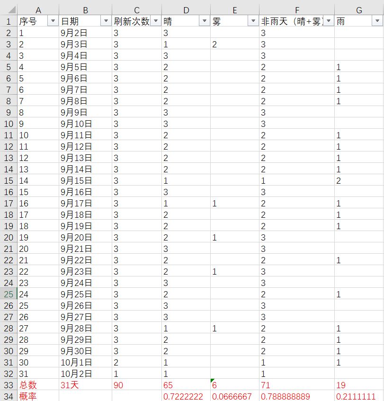The image size is (384, 401).
Task: Select column D header
Action: 186,10
